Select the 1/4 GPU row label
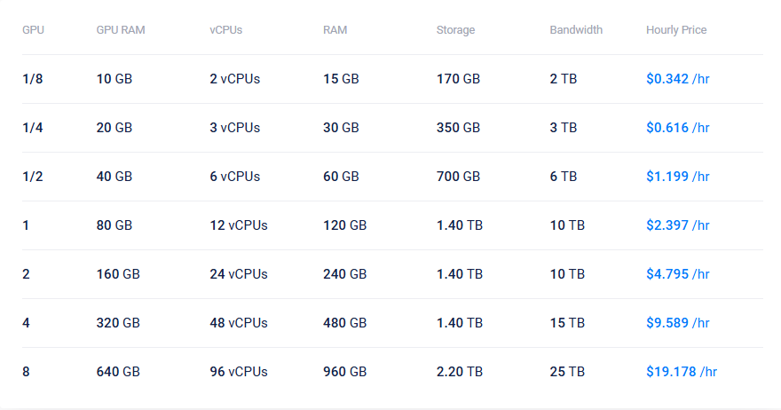 (x=32, y=128)
